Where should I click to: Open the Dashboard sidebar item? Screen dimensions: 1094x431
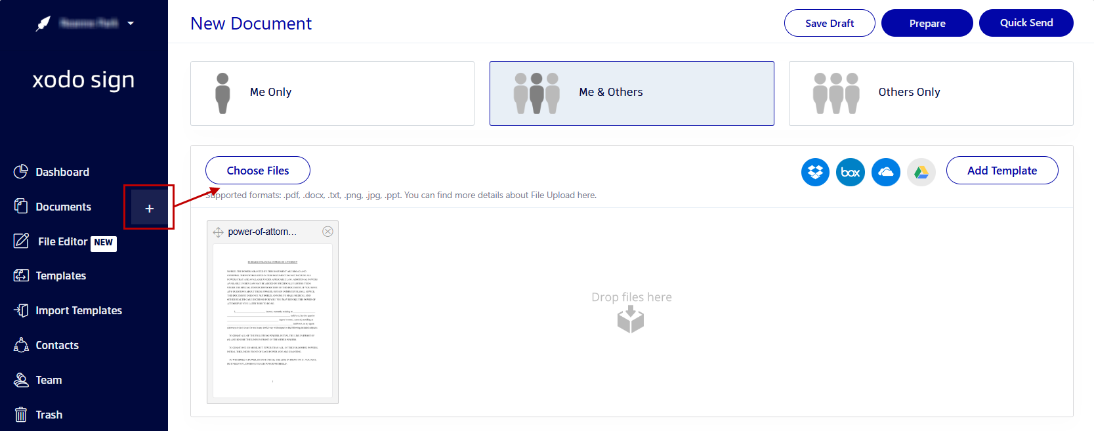62,172
